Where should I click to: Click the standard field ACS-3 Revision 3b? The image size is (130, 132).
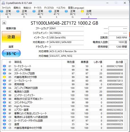point(88,51)
